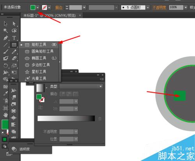Select the Direct Selection tool

click(x=14, y=24)
